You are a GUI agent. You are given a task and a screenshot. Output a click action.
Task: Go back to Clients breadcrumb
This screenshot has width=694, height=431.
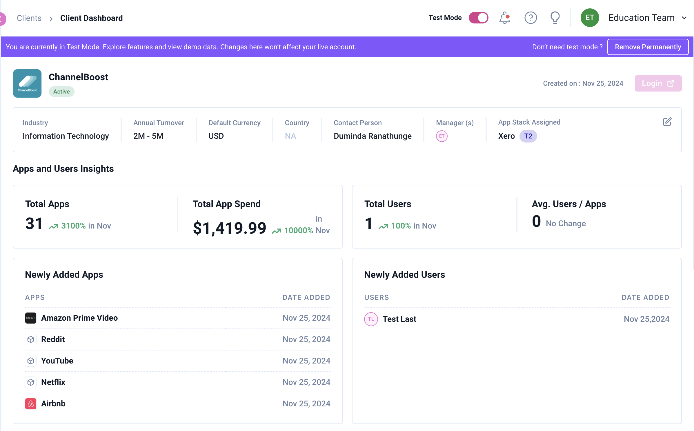[x=29, y=18]
